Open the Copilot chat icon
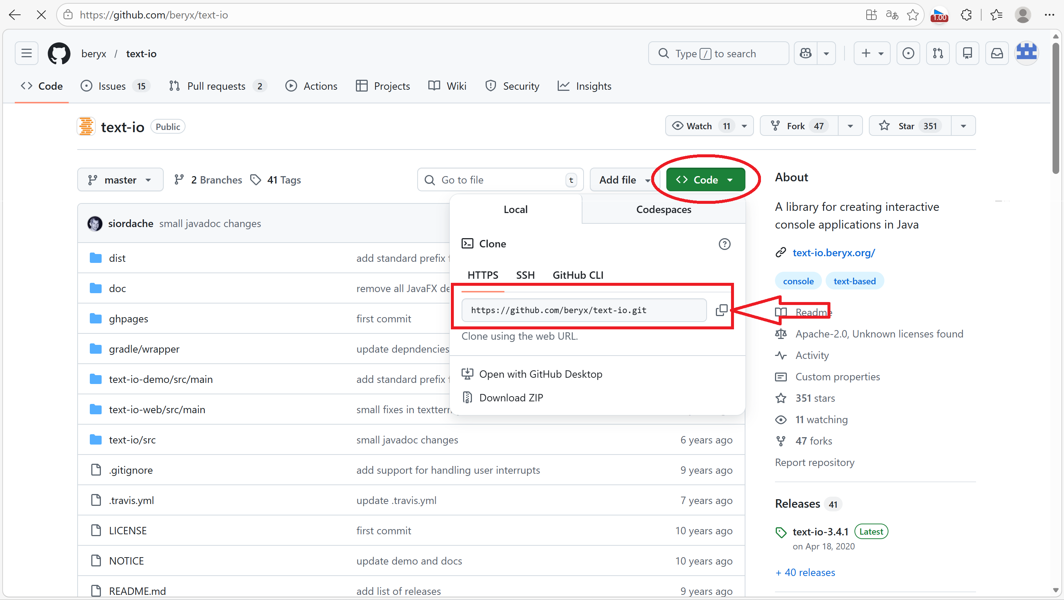Viewport: 1064px width, 600px height. 805,54
